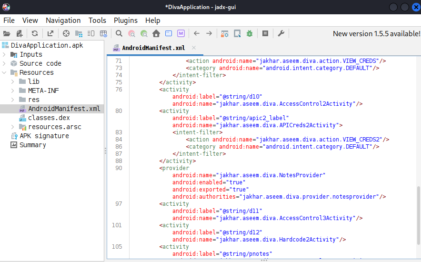Image resolution: width=421 pixels, height=262 pixels.
Task: Click the blue application window icon
Action: point(169,33)
